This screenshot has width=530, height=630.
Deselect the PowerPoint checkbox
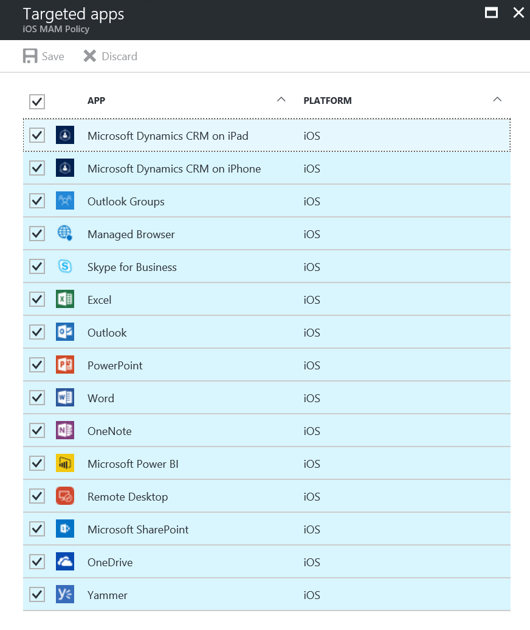pyautogui.click(x=37, y=365)
